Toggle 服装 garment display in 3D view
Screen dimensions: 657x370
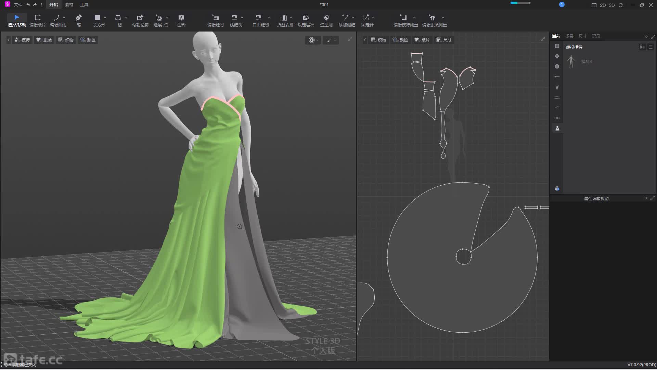(44, 40)
